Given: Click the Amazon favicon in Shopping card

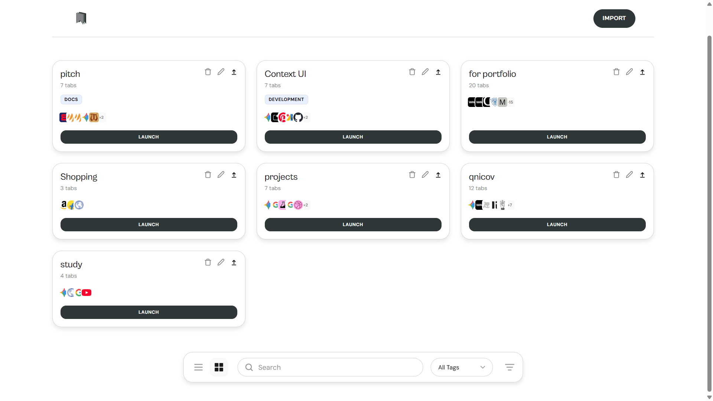Looking at the screenshot, I should (64, 205).
